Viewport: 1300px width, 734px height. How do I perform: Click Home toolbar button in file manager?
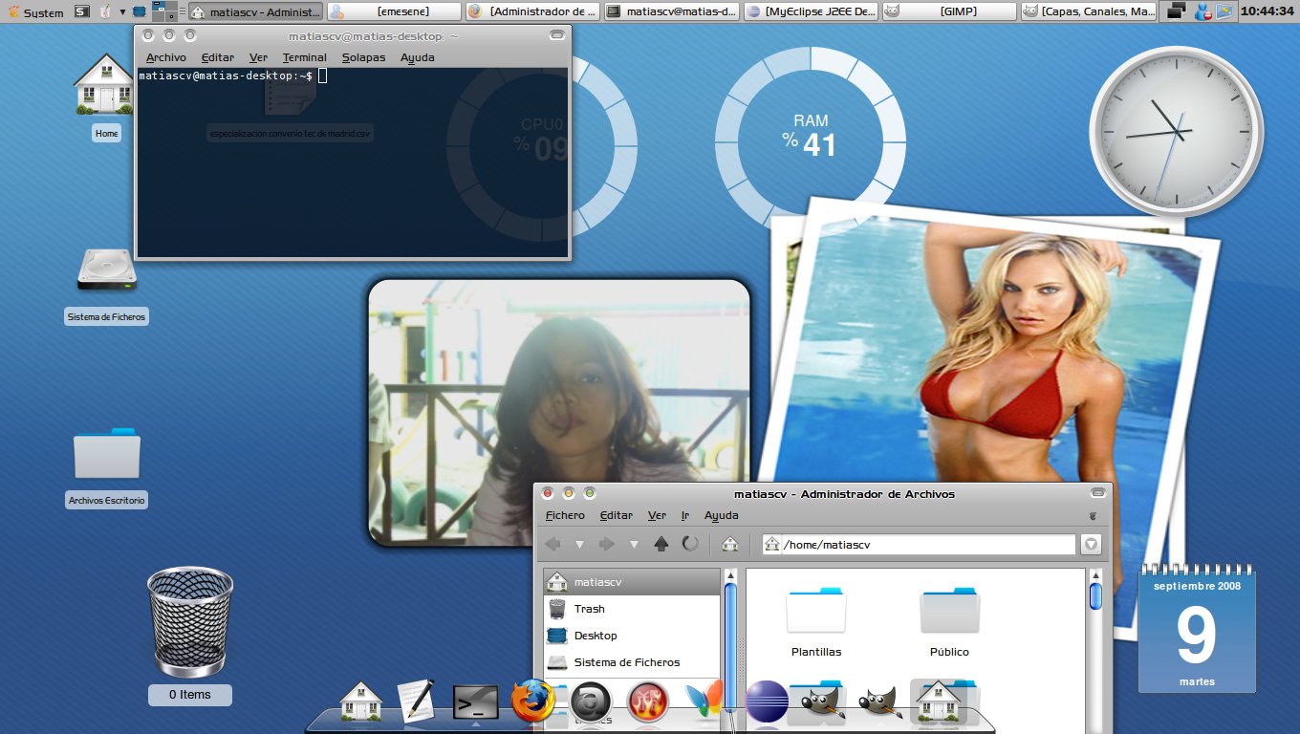click(x=730, y=544)
